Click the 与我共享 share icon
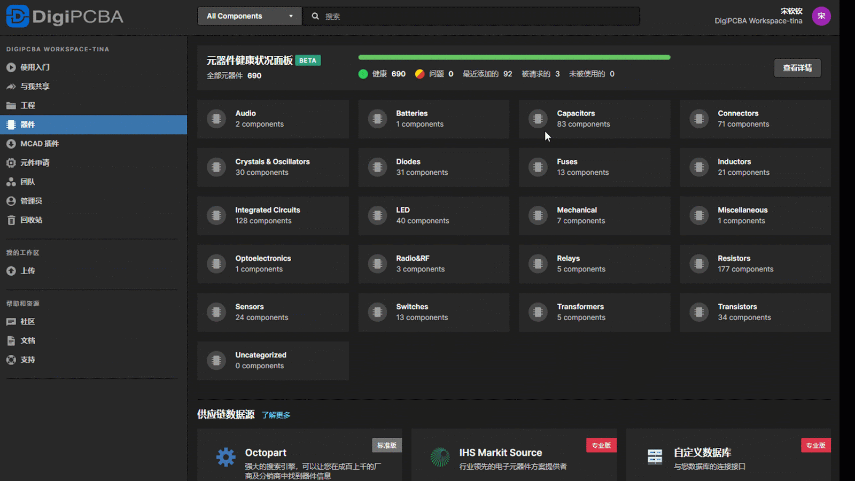Image resolution: width=855 pixels, height=481 pixels. tap(11, 87)
